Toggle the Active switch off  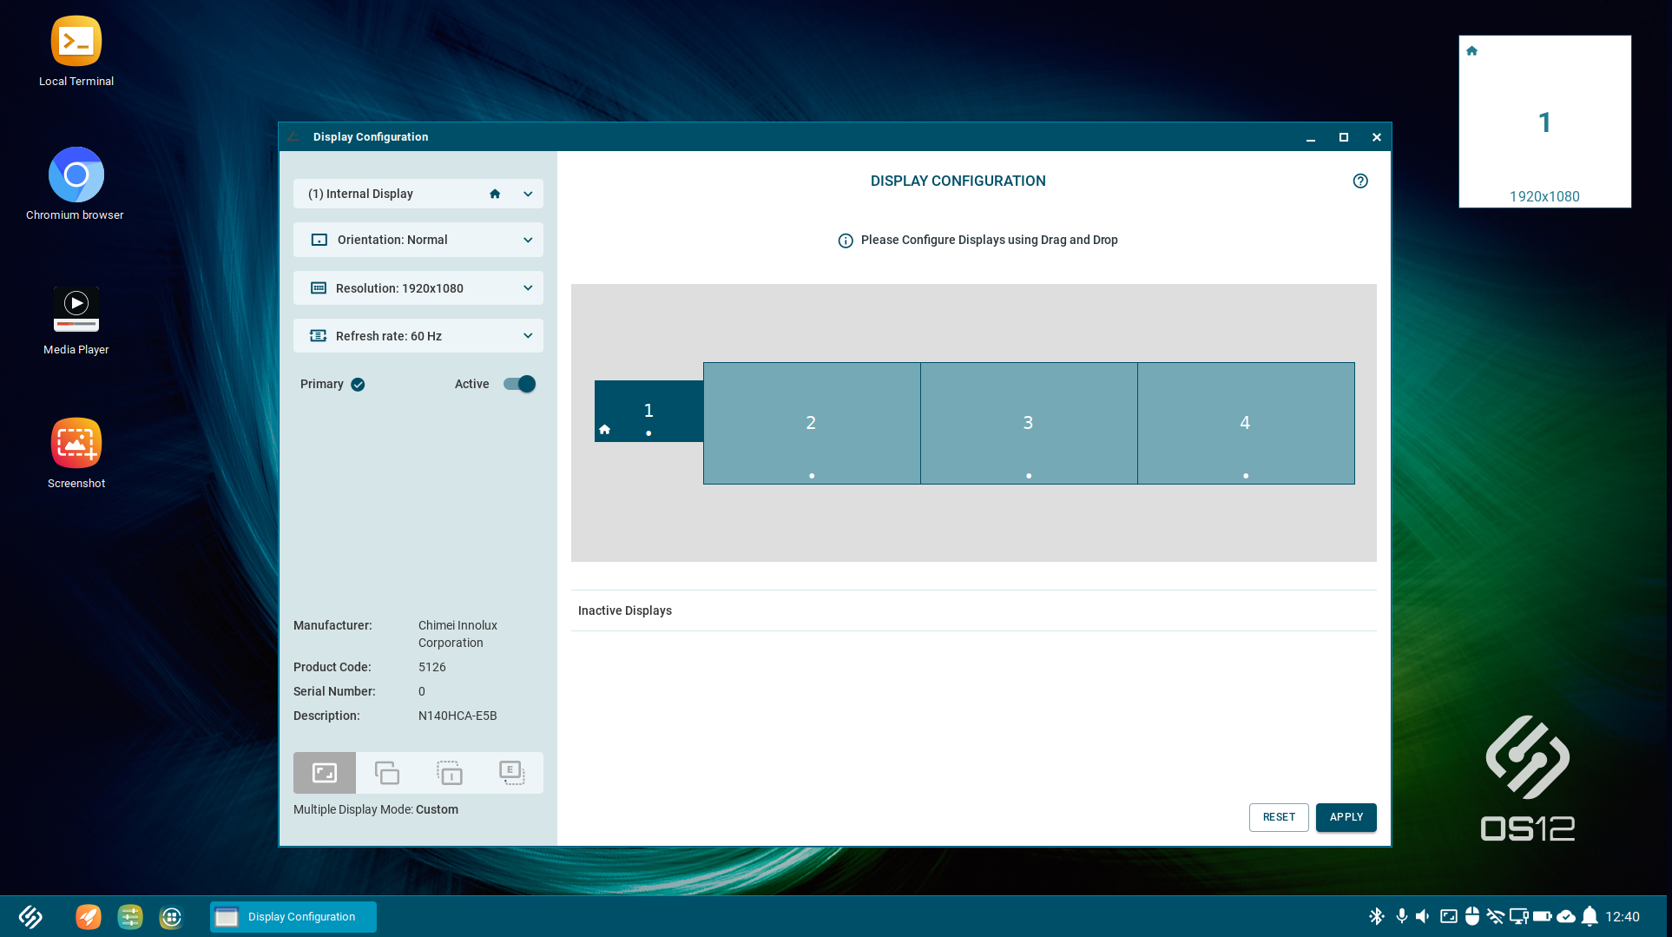click(x=518, y=383)
